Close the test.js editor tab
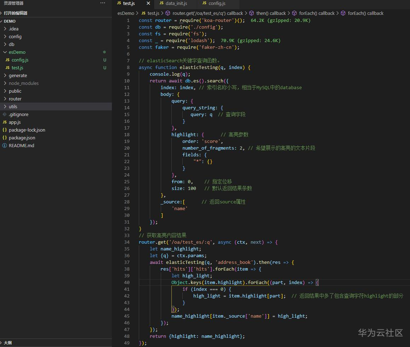The height and width of the screenshot is (347, 410). pos(148,4)
